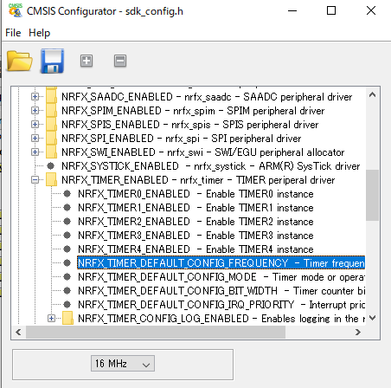
Task: Select NRFX_TIMER_DEFAULT_CONFIG_IRQ_PRIORITY row
Action: pos(221,305)
